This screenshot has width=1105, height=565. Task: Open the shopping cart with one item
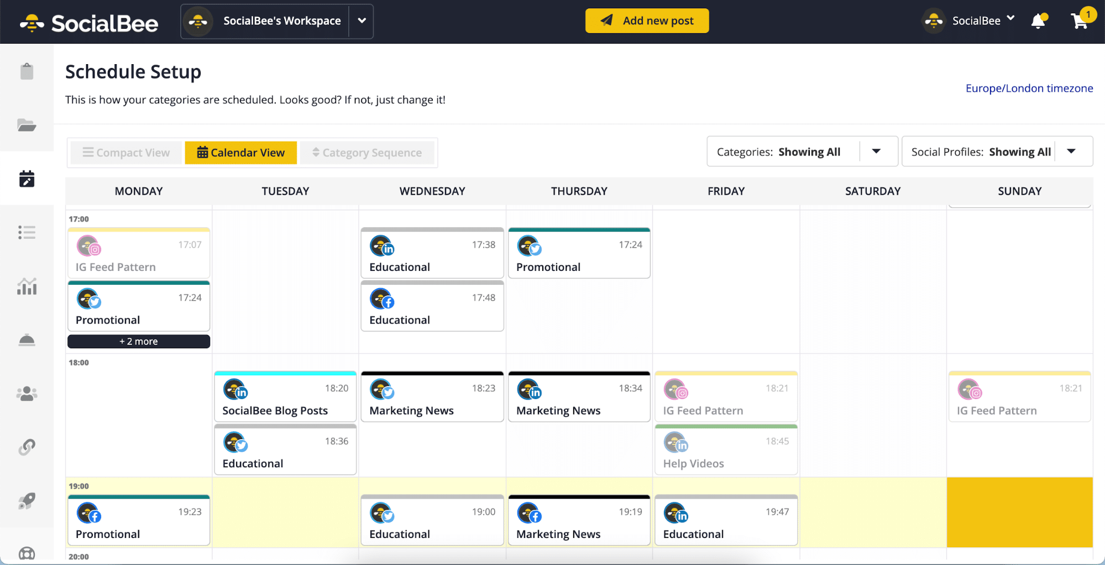1080,20
